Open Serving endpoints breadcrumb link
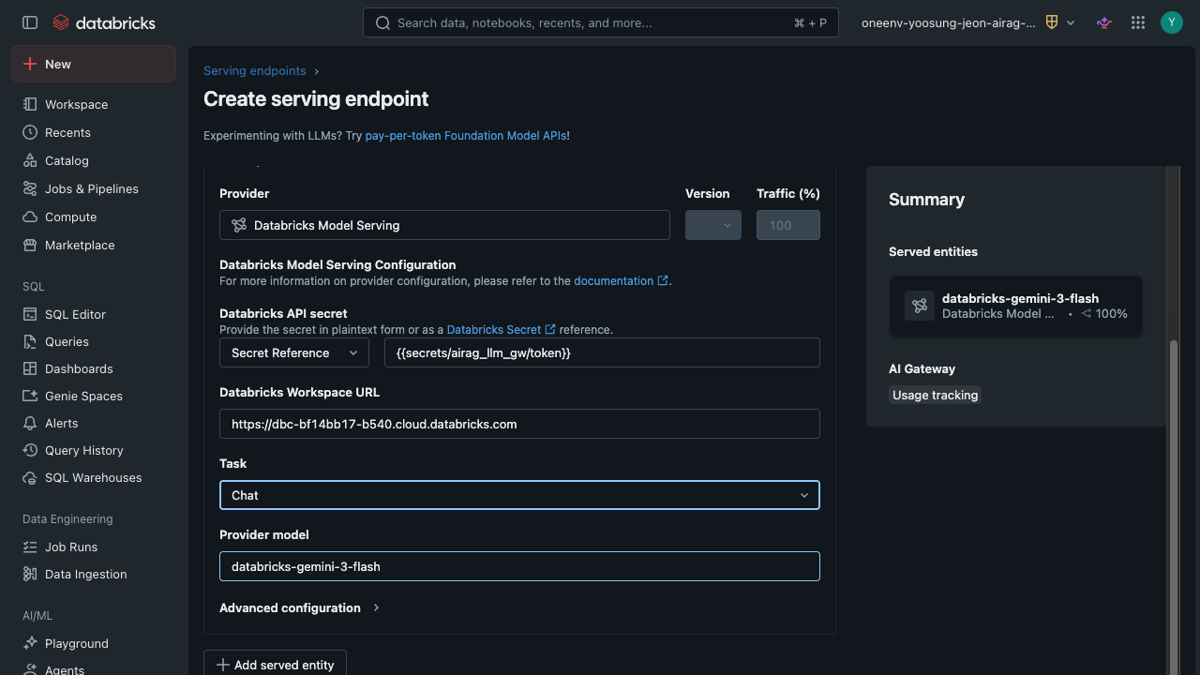This screenshot has width=1200, height=675. tap(255, 70)
